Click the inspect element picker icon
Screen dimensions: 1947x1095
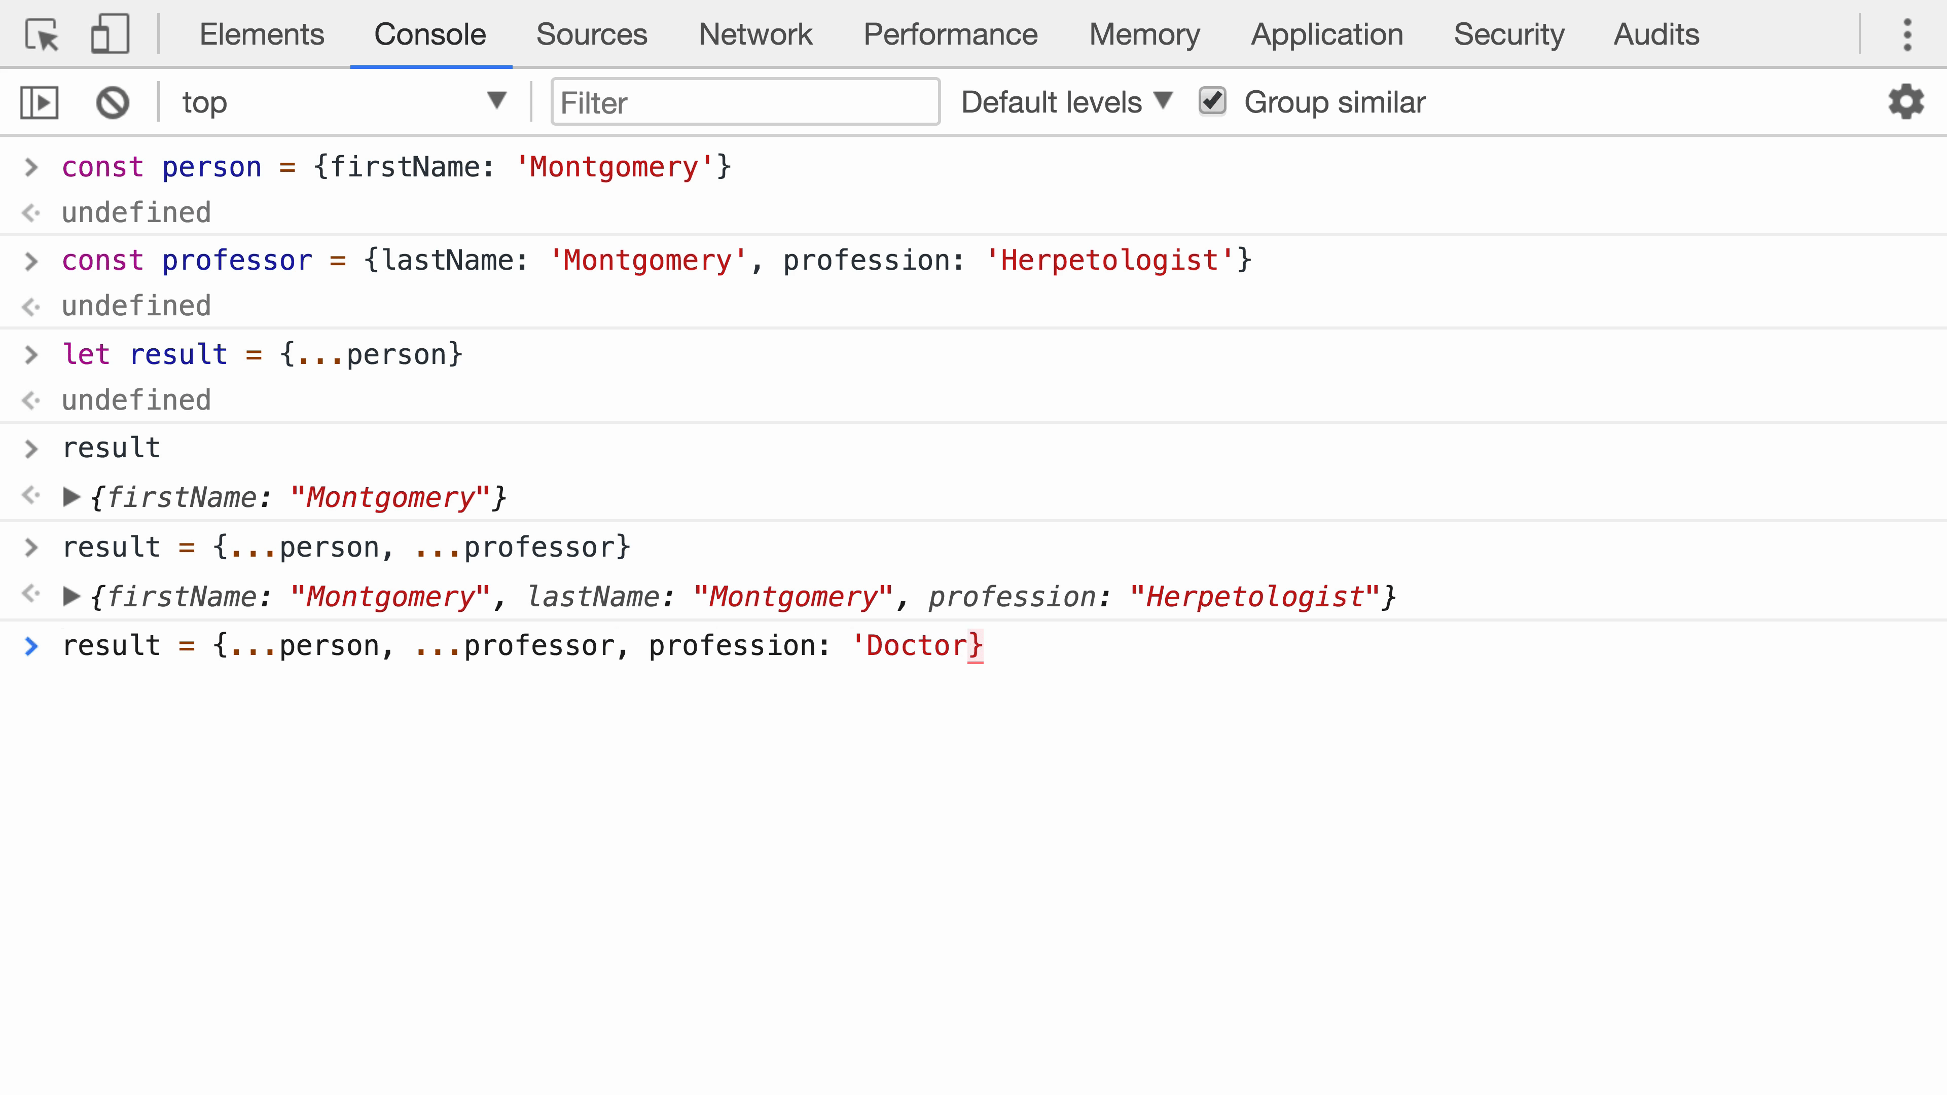(42, 35)
